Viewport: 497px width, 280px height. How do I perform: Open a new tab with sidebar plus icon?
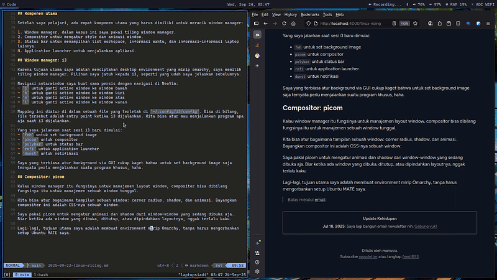(x=257, y=67)
